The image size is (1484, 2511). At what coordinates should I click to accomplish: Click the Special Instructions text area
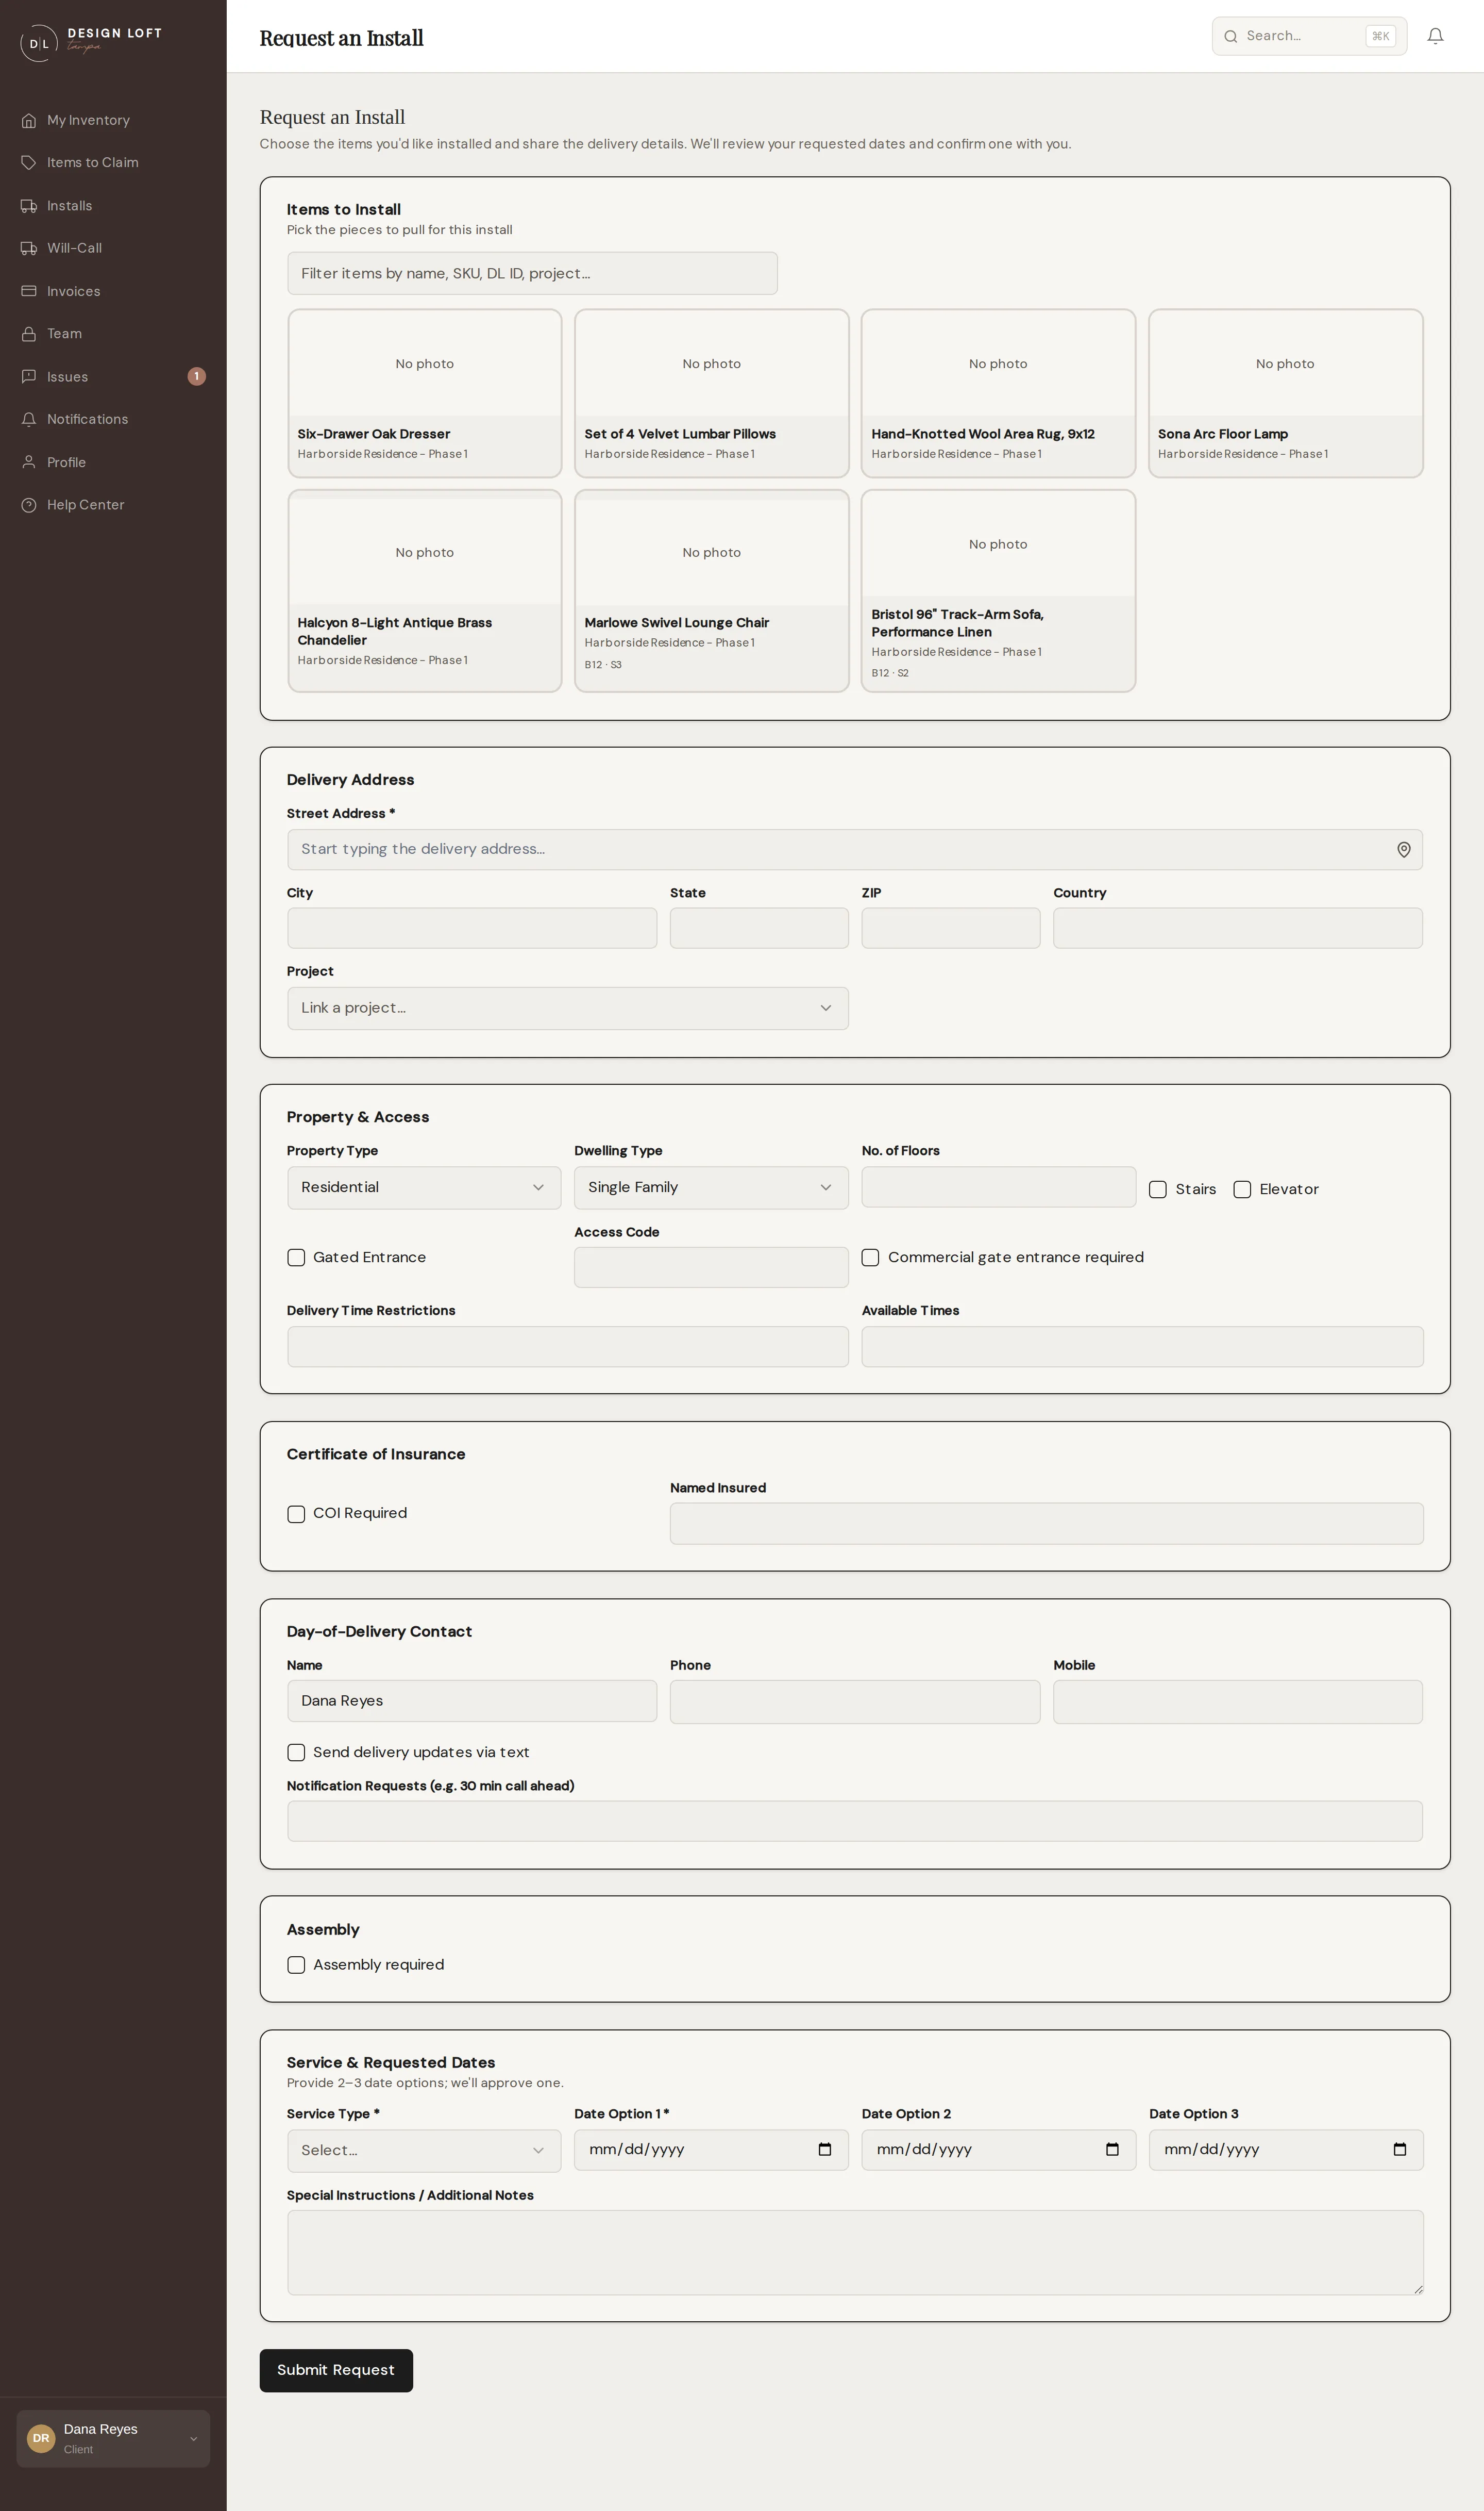[855, 2253]
